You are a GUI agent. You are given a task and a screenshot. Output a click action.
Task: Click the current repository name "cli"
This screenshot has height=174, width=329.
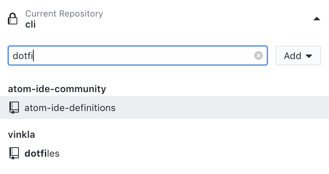pyautogui.click(x=31, y=24)
